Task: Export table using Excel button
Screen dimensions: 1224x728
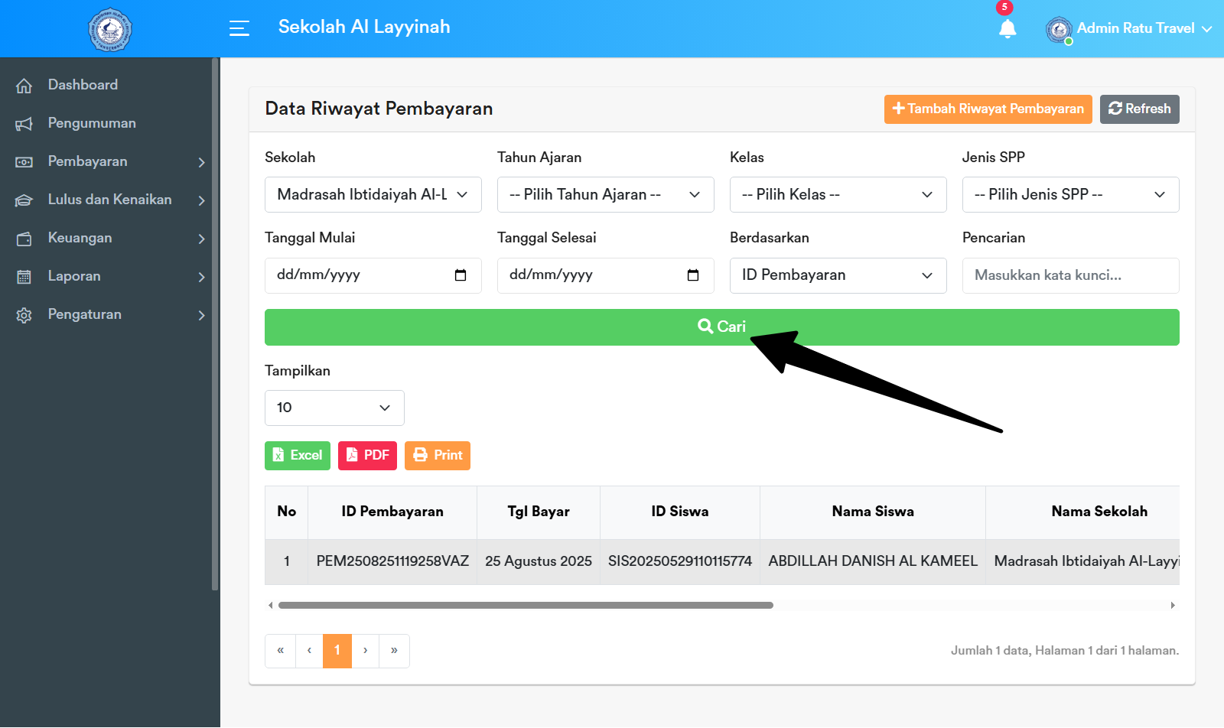Action: tap(298, 456)
